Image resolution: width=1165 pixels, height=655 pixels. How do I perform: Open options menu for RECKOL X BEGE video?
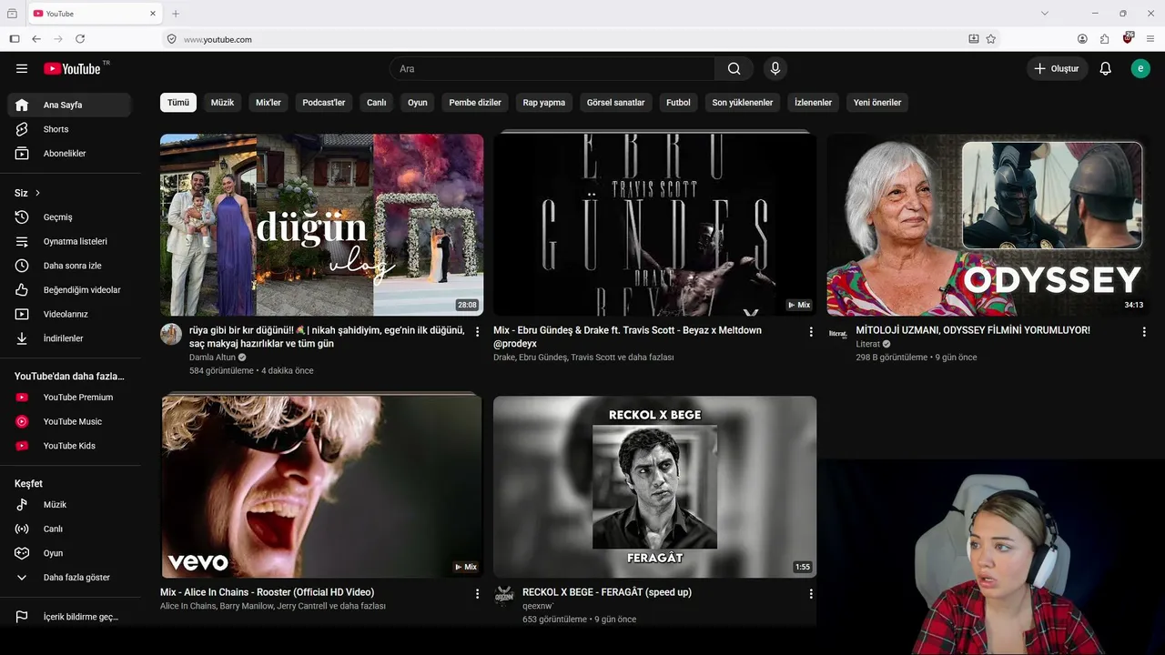click(x=811, y=594)
